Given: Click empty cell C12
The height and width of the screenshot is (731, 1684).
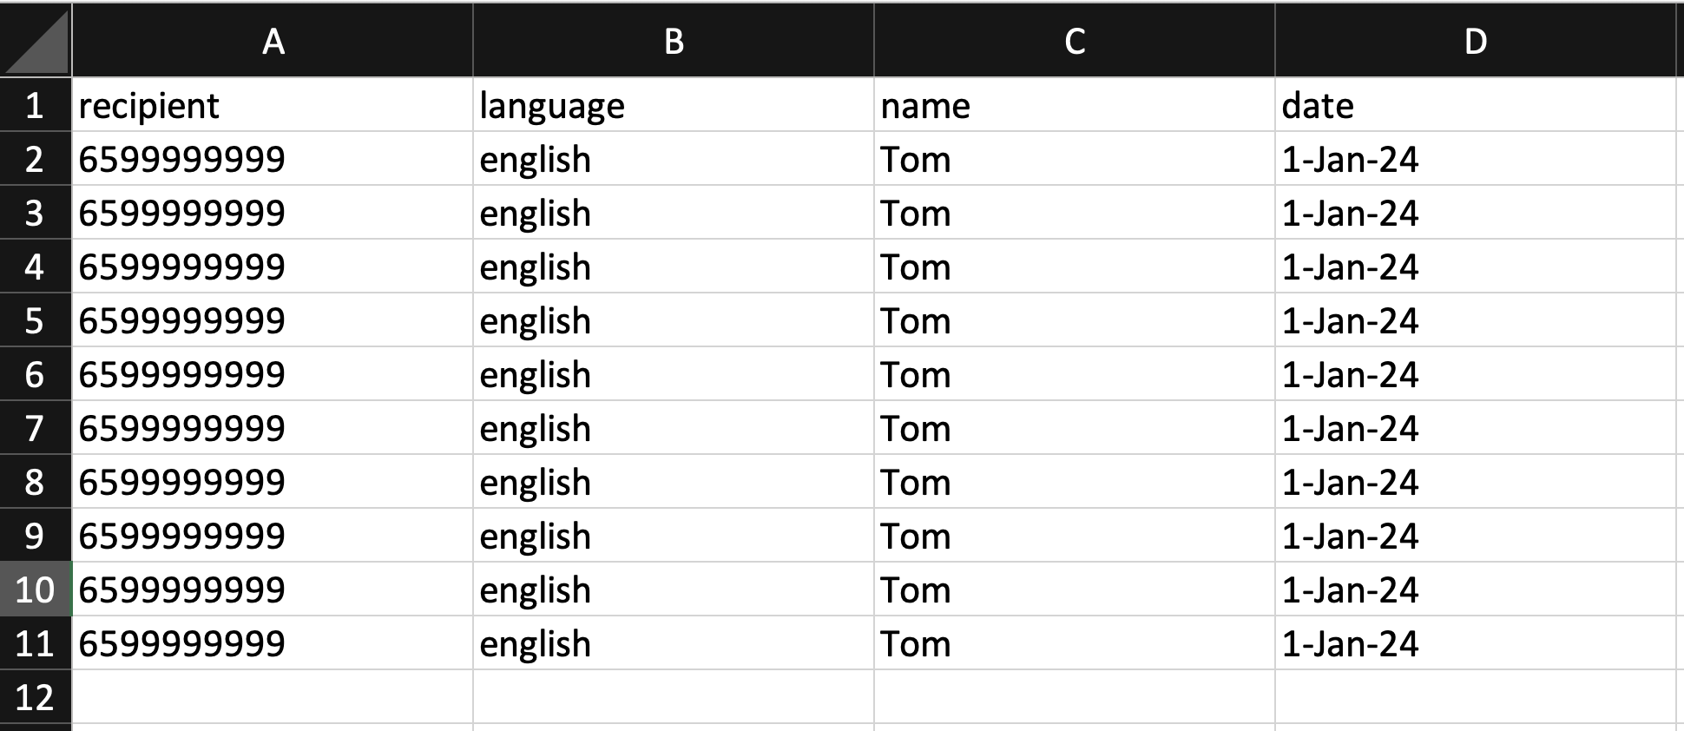Looking at the screenshot, I should (1075, 698).
